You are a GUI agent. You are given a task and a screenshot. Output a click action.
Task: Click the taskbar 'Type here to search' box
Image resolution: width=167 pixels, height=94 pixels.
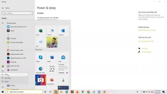24,92
